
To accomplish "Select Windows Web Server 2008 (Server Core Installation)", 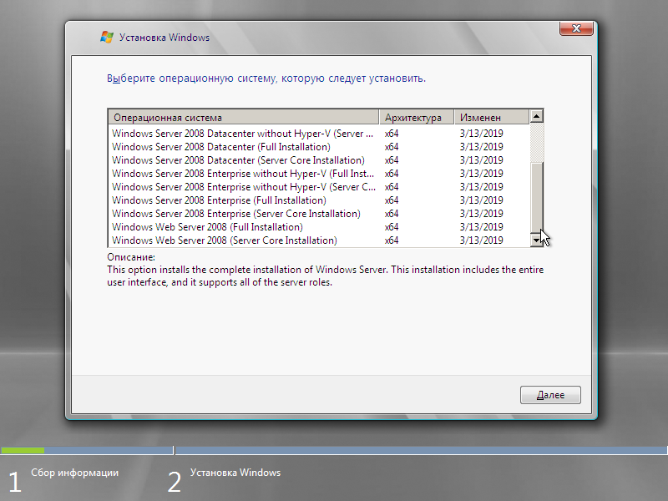I will tap(319, 240).
